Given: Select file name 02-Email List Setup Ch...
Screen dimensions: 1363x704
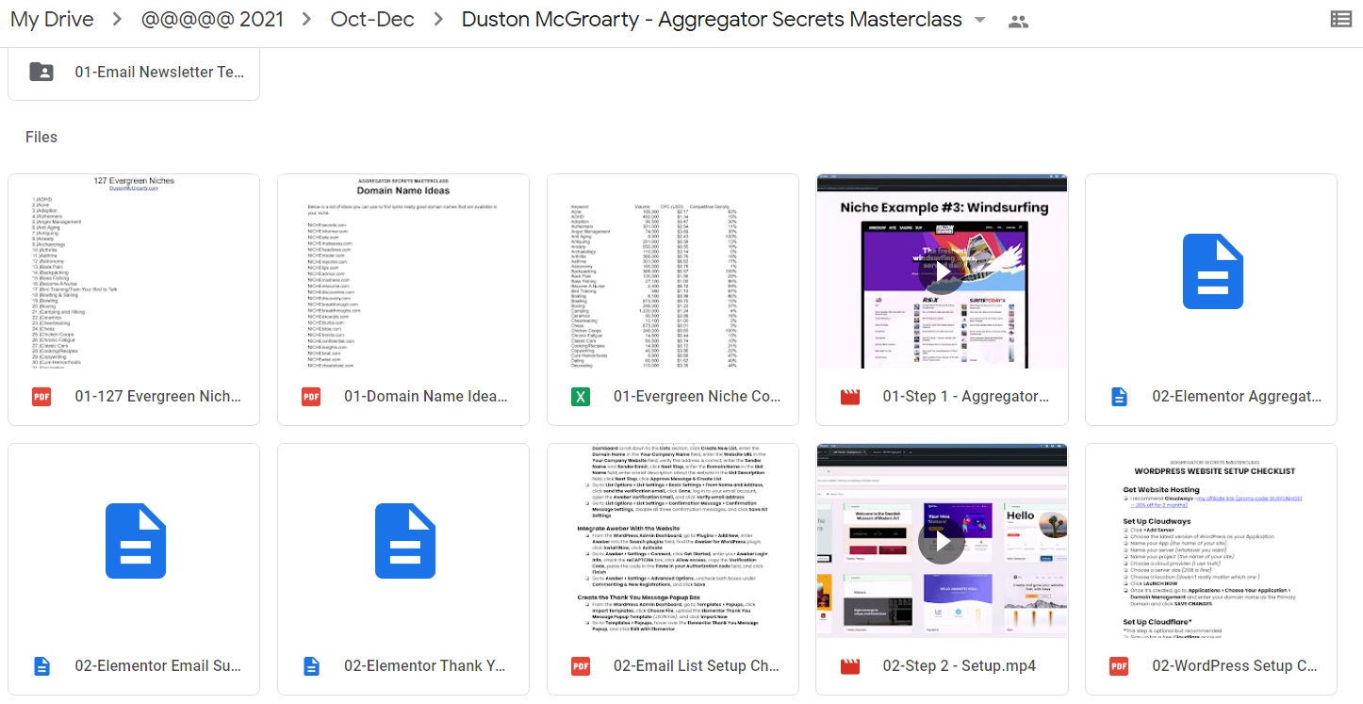Looking at the screenshot, I should click(697, 666).
